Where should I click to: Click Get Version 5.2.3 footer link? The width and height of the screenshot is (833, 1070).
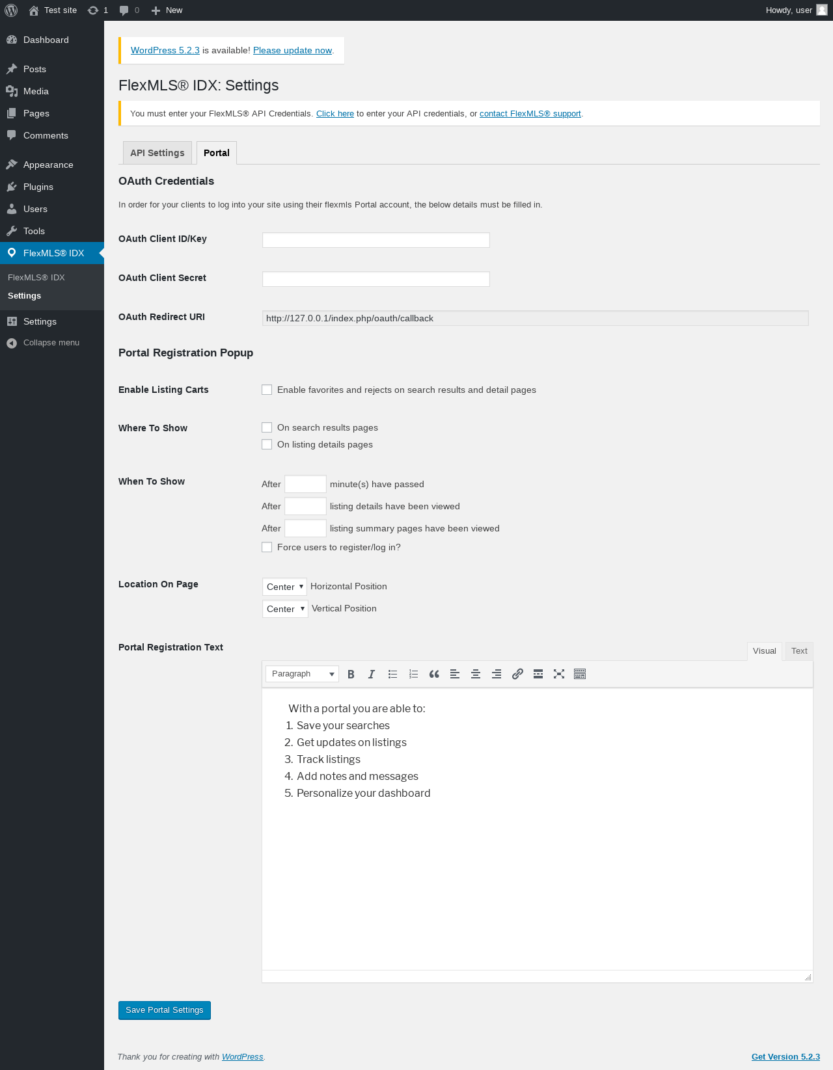point(785,1056)
